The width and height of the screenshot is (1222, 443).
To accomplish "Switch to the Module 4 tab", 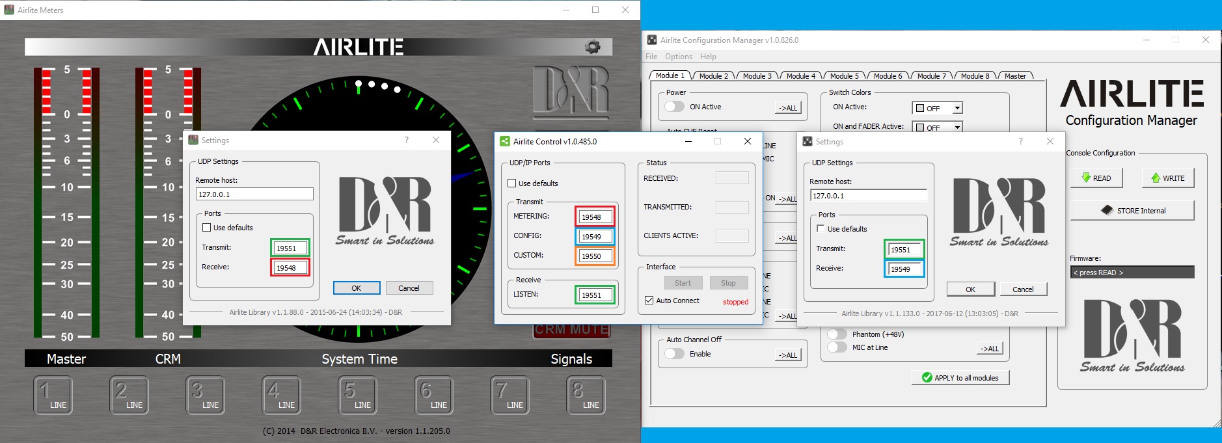I will (x=800, y=76).
